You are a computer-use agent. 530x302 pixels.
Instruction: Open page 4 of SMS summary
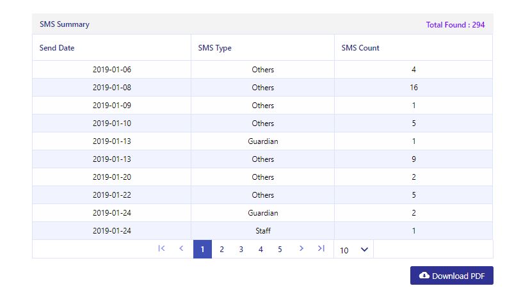[261, 250]
